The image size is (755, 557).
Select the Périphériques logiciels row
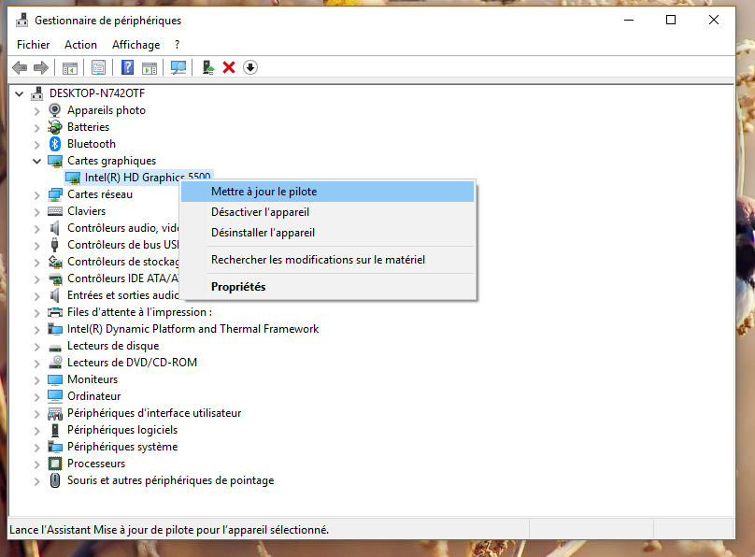[122, 430]
